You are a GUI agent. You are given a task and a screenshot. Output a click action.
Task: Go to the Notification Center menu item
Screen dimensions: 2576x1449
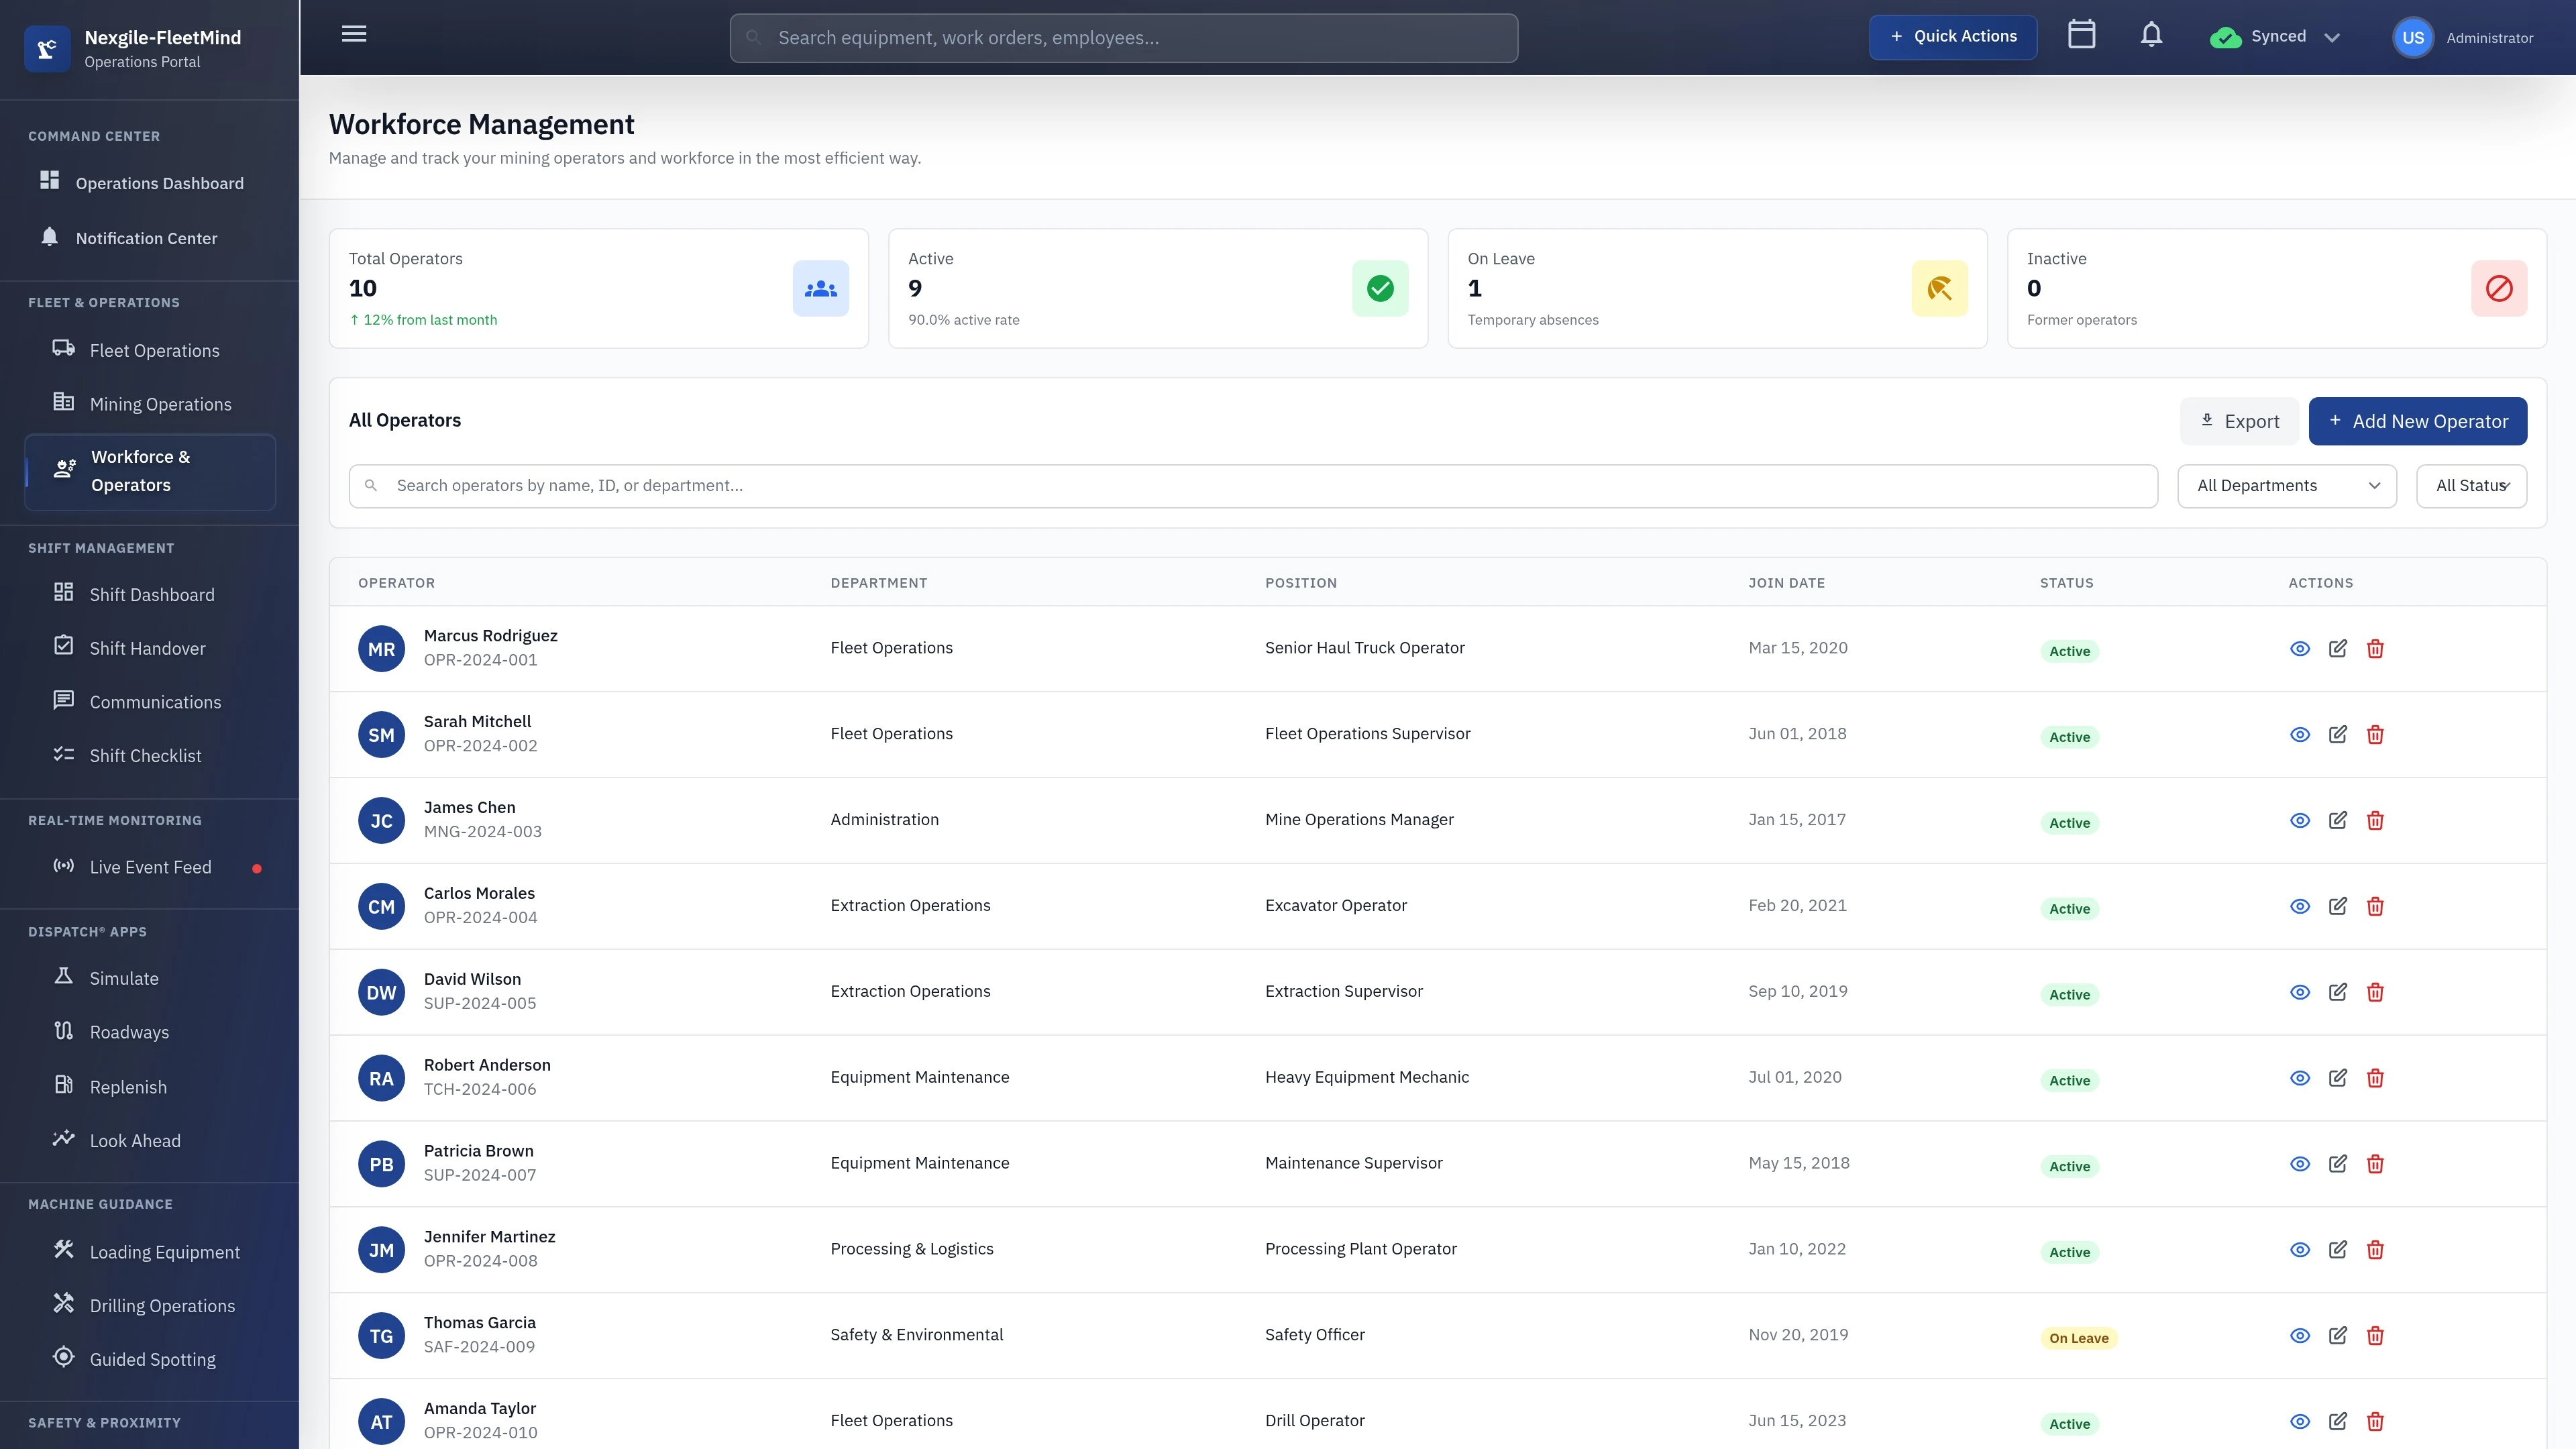146,237
